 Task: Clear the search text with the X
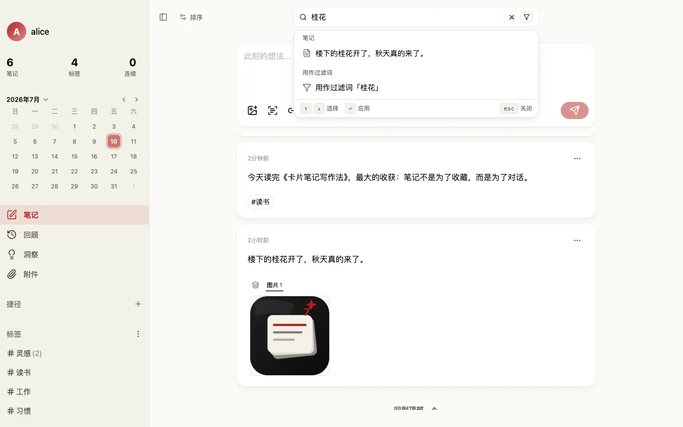(512, 17)
